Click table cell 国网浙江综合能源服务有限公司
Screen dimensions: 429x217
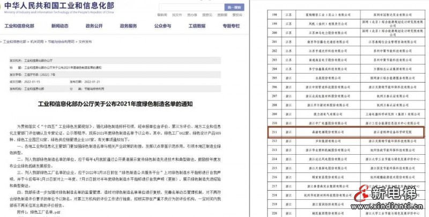point(393,78)
